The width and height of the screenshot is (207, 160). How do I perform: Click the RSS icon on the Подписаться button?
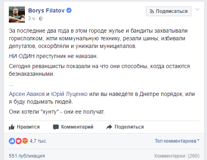pyautogui.click(x=152, y=11)
